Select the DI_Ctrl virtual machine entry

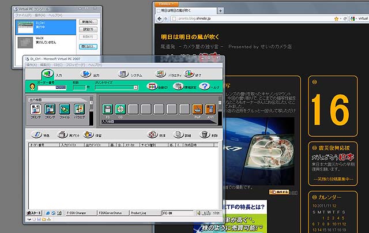coord(46,27)
